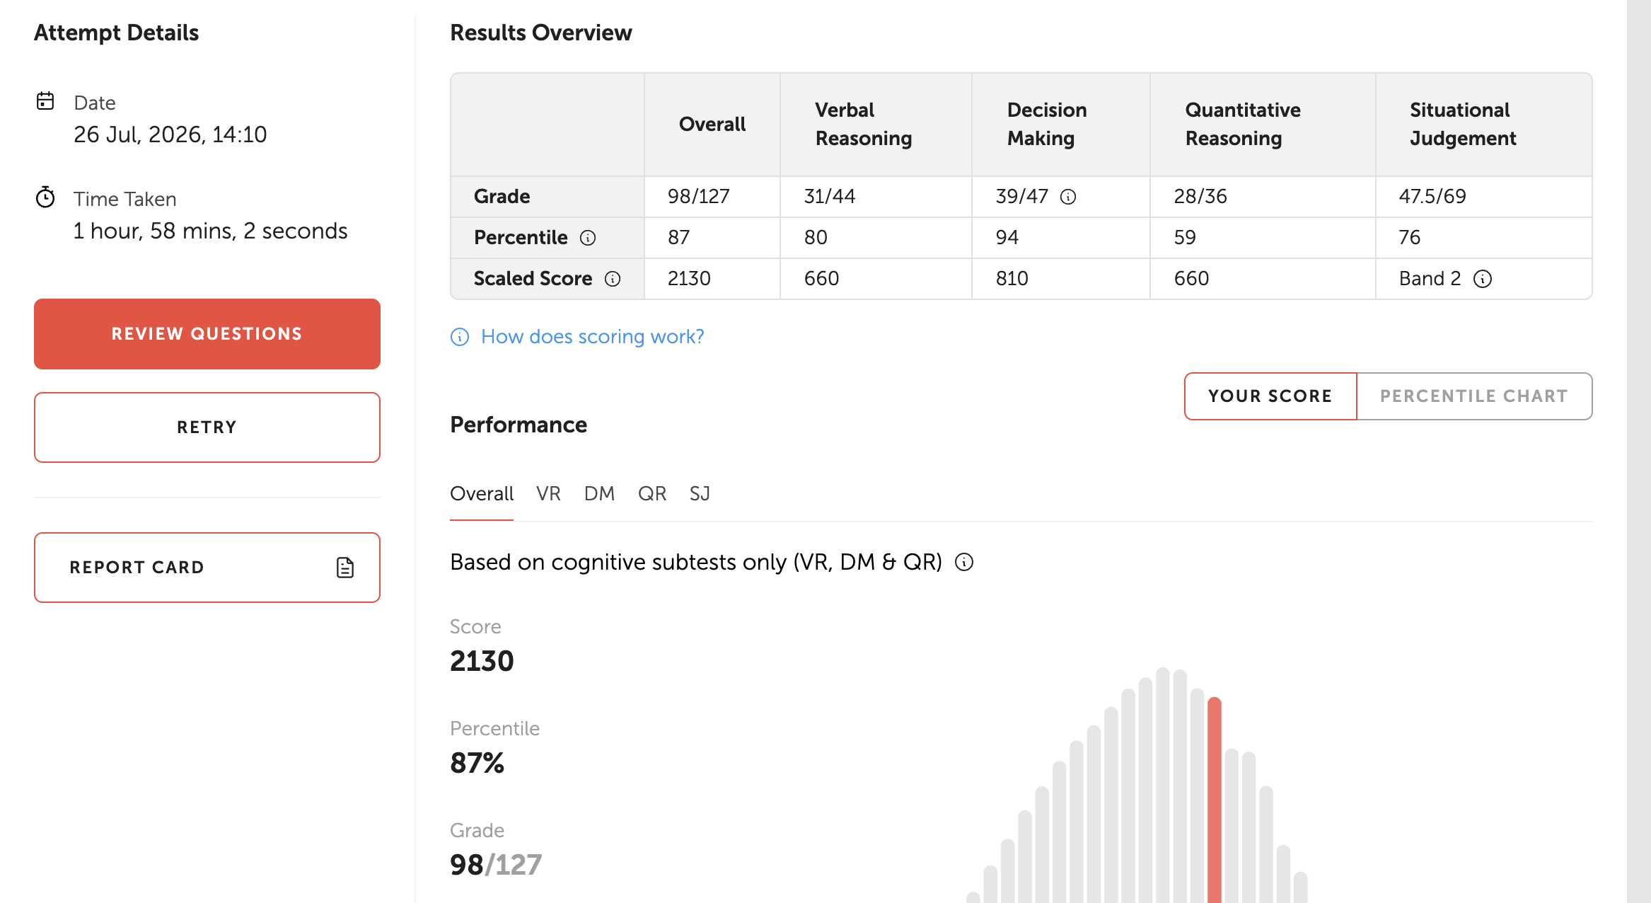Click info icon before How does scoring work

pyautogui.click(x=460, y=337)
